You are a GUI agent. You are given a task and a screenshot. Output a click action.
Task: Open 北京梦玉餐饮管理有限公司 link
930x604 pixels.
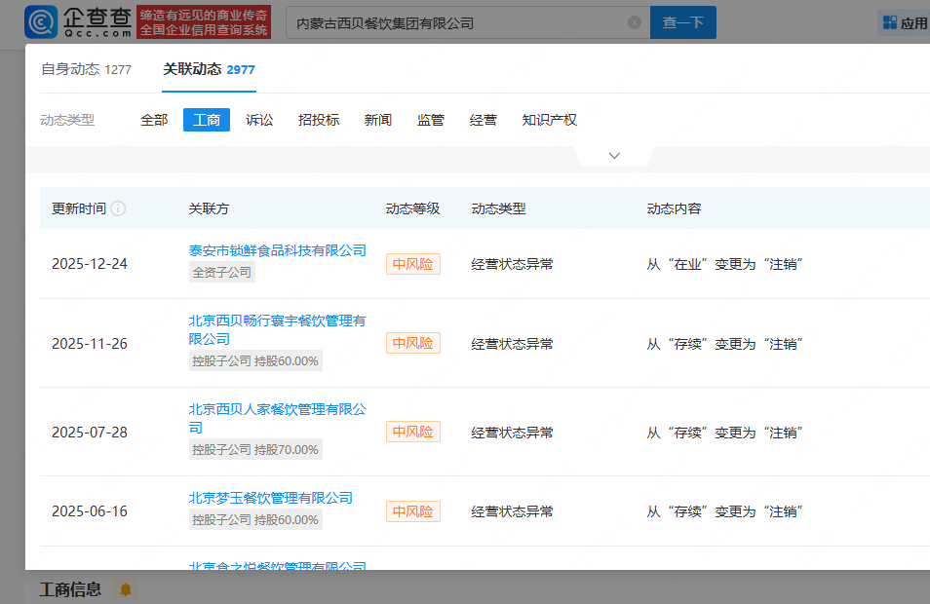click(x=270, y=498)
